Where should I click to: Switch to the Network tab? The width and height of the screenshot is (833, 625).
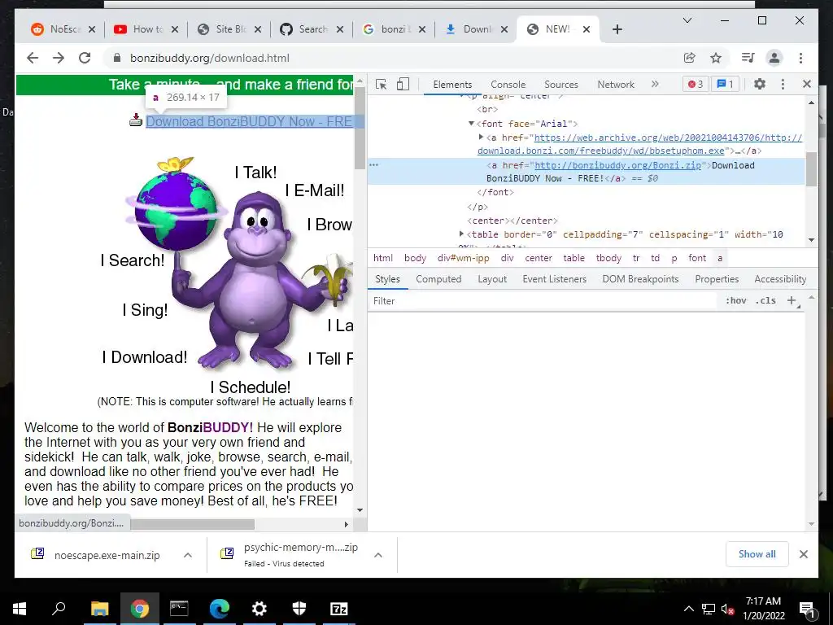tap(616, 85)
